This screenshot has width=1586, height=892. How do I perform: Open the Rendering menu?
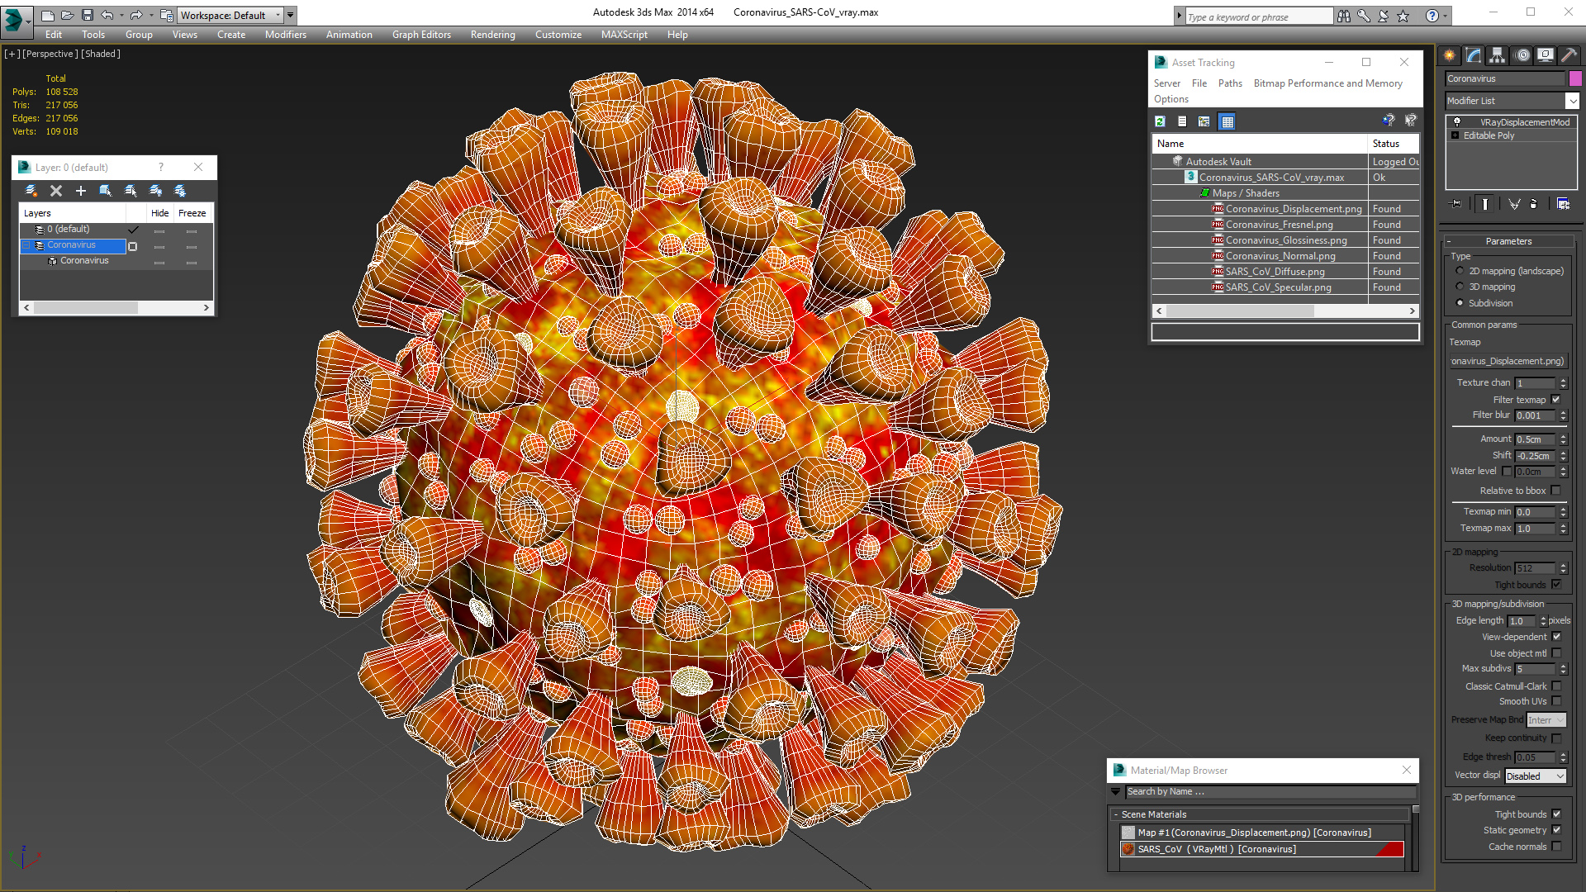point(493,35)
